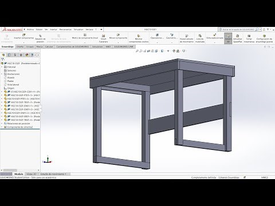Click MMGS units in status bar
The width and height of the screenshot is (275, 206).
(x=265, y=177)
